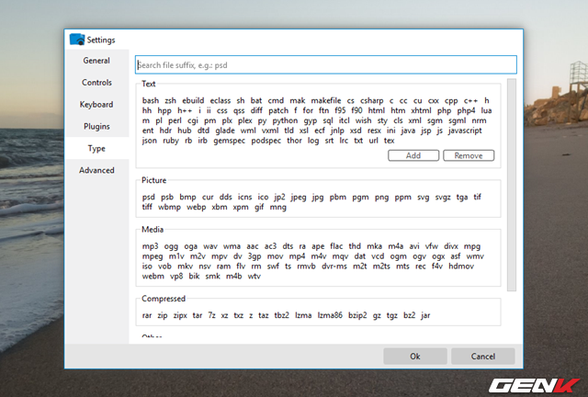Open the General settings tab
This screenshot has height=397, width=588.
point(96,61)
